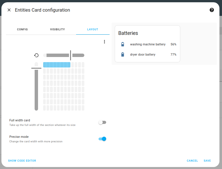This screenshot has width=222, height=169.
Task: Open the washing machine battery entity row
Action: click(x=148, y=44)
